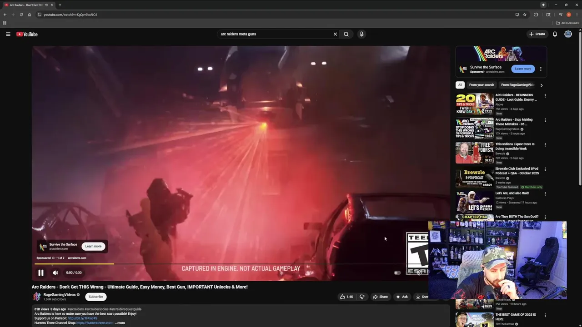Like the video with thumbs up
582x327 pixels.
347,297
